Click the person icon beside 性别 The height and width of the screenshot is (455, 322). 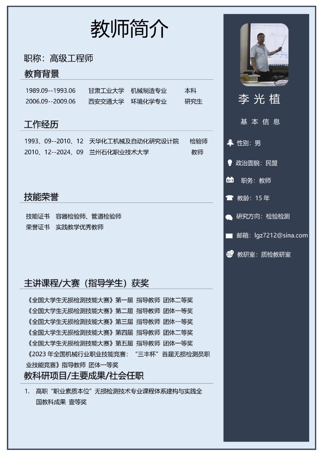[230, 143]
